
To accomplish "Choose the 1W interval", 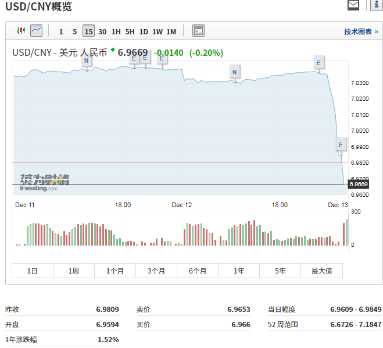I will 158,31.
